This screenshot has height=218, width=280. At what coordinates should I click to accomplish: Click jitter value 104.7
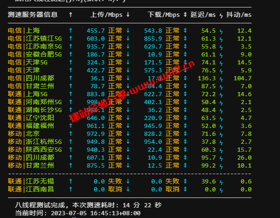[x=243, y=78]
